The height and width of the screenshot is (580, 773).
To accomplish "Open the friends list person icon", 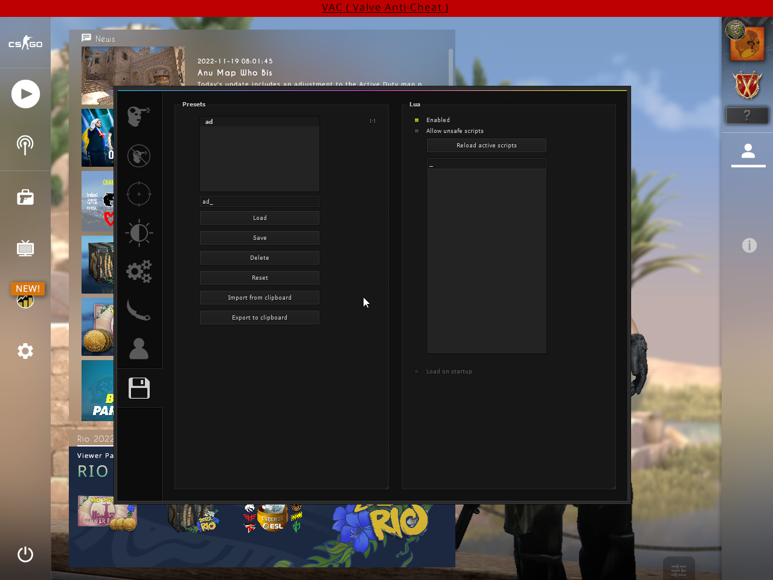I will 748,151.
